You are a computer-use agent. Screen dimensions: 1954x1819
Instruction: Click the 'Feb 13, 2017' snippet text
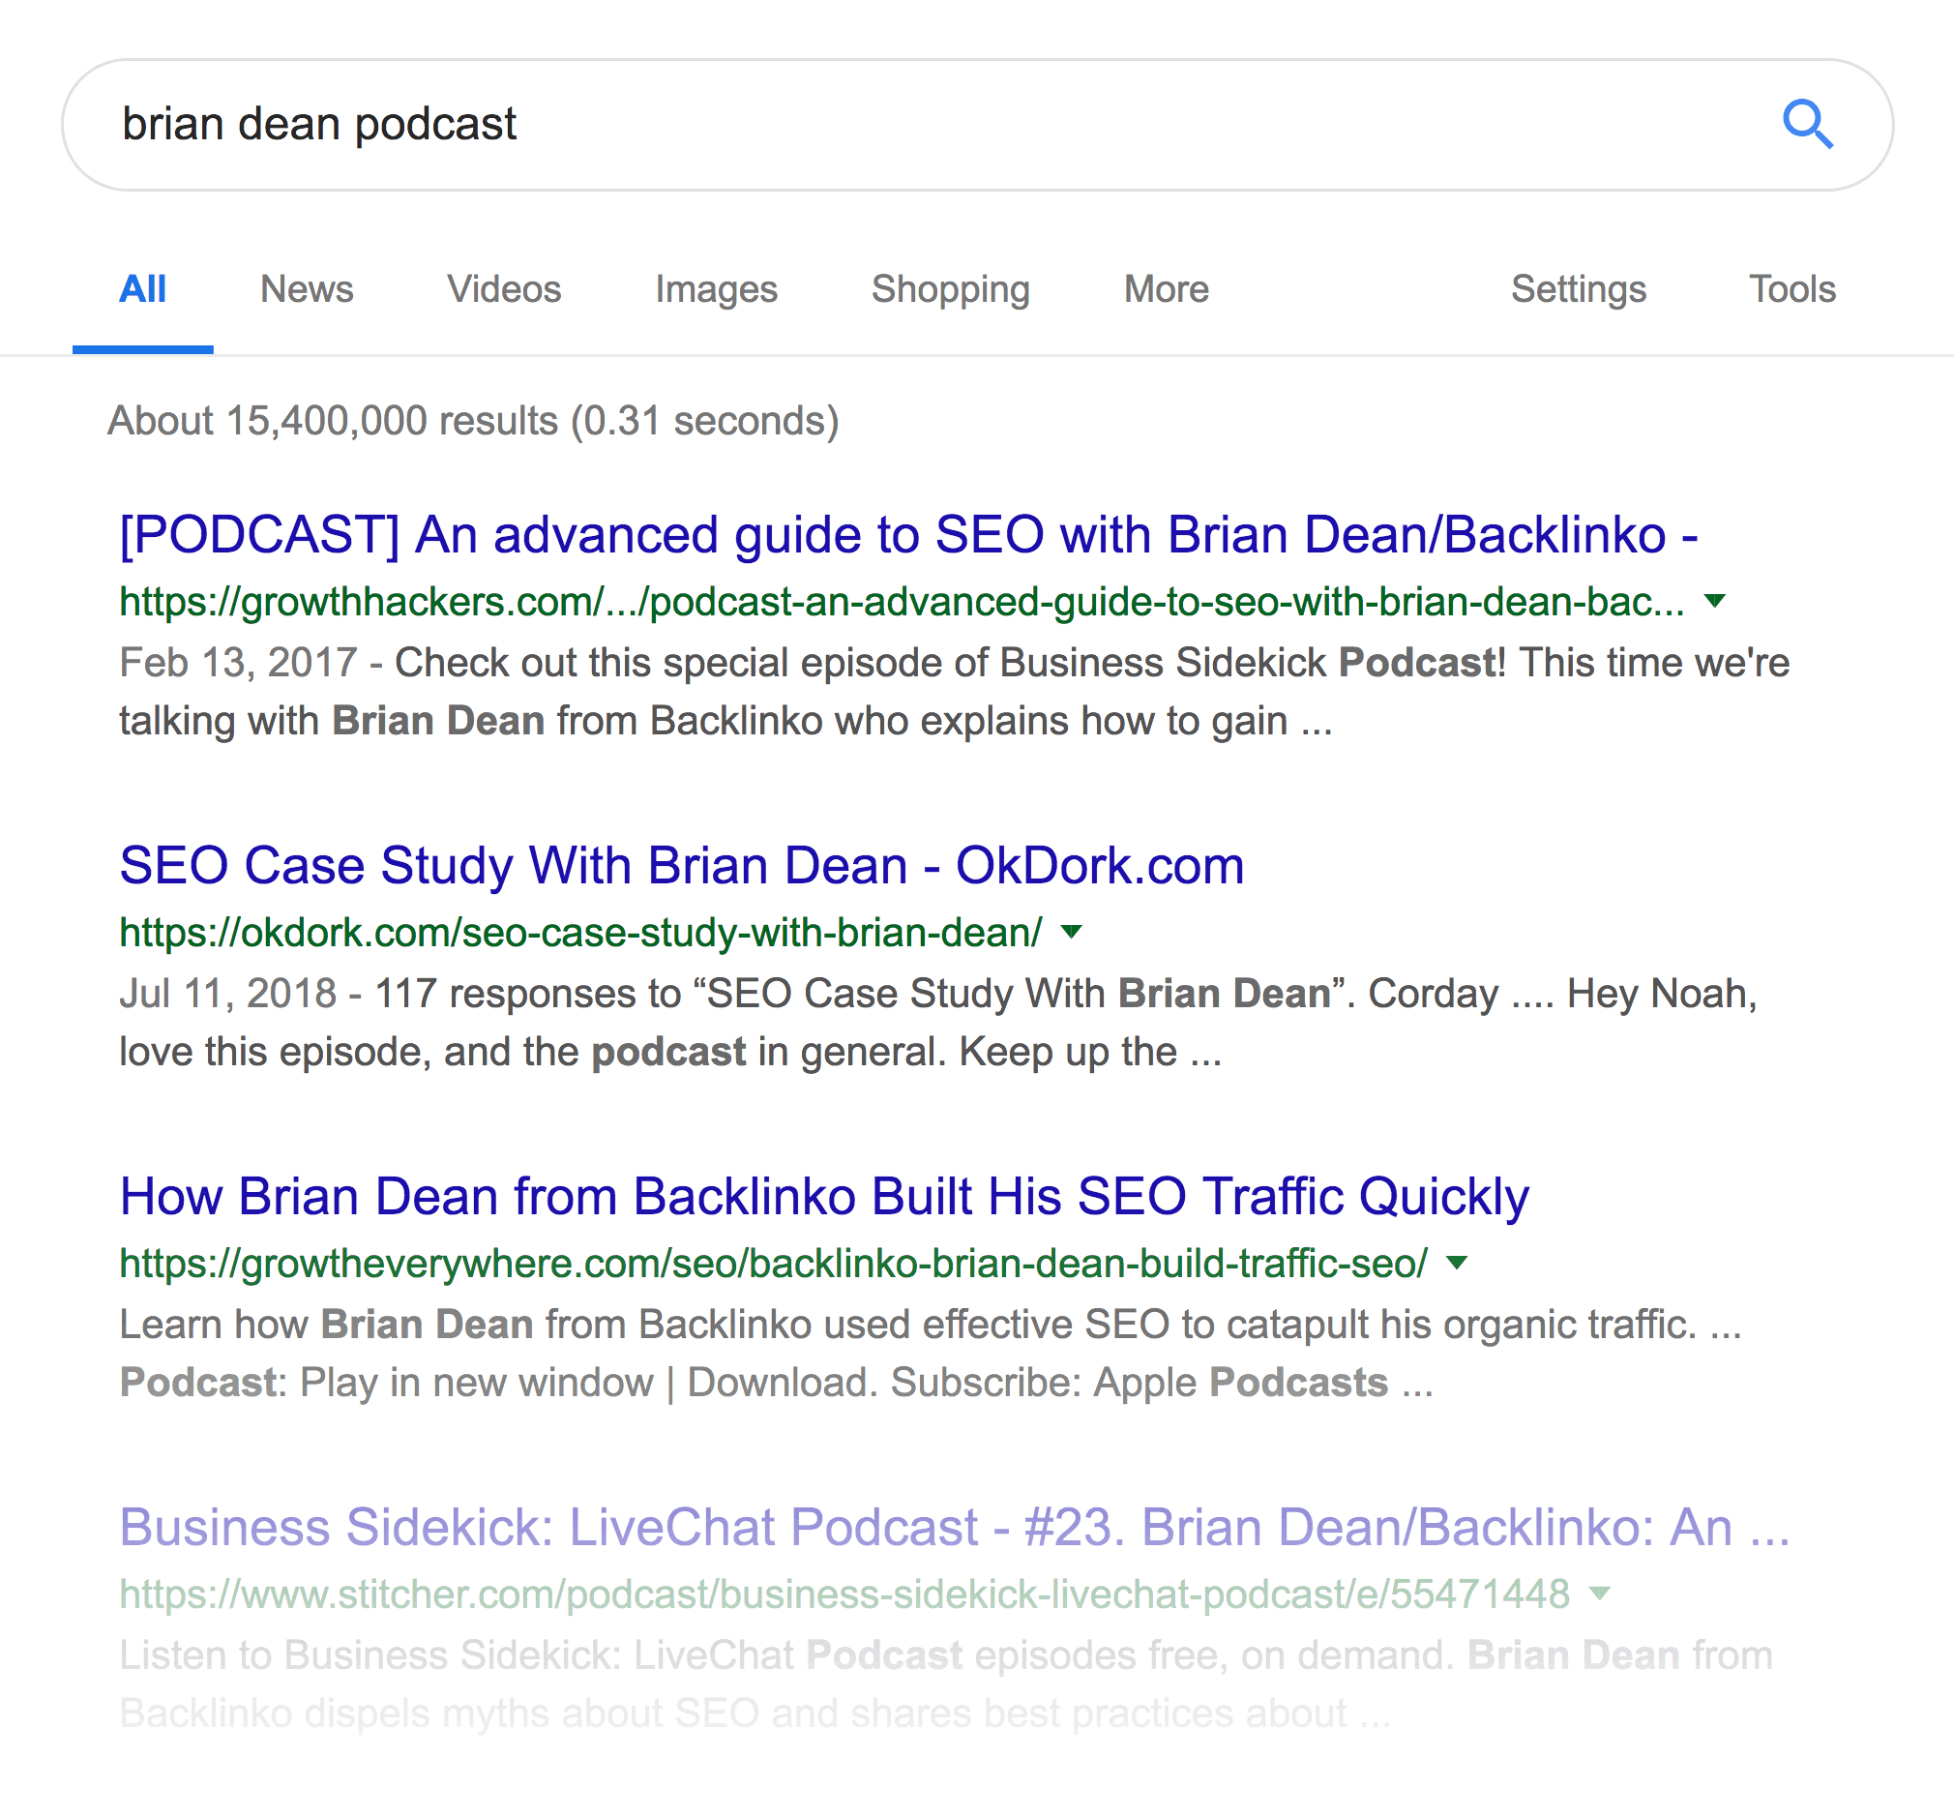(955, 692)
